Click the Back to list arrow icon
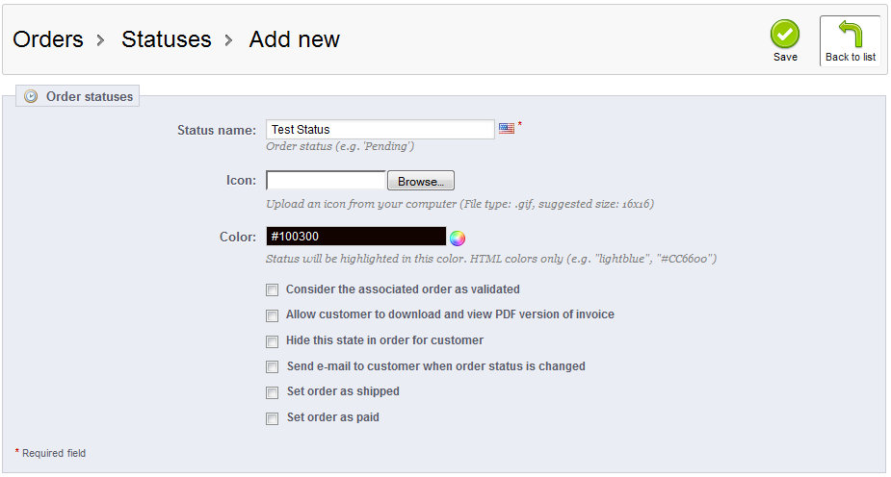Image resolution: width=891 pixels, height=477 pixels. click(850, 34)
